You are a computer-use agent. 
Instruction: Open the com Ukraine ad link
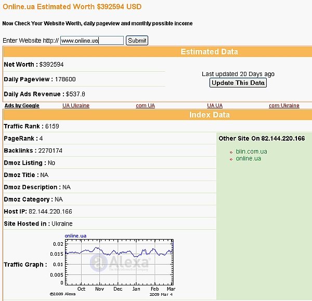284,106
